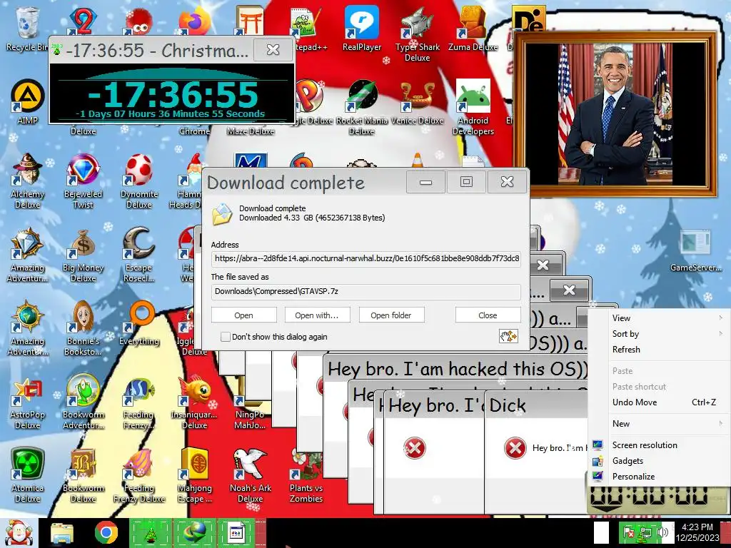Click the hand icon in download dialog
The image size is (731, 548).
[x=508, y=336]
